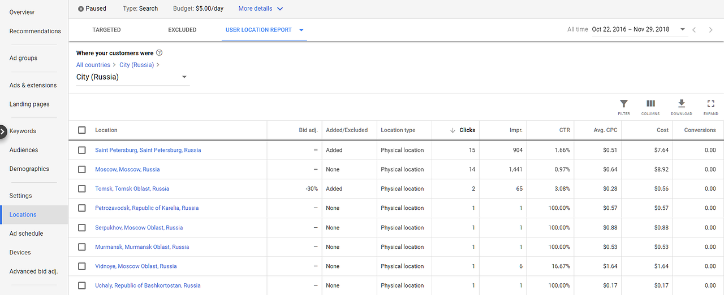Viewport: 724px width, 295px height.
Task: Switch to the Targeted tab
Action: tap(106, 30)
